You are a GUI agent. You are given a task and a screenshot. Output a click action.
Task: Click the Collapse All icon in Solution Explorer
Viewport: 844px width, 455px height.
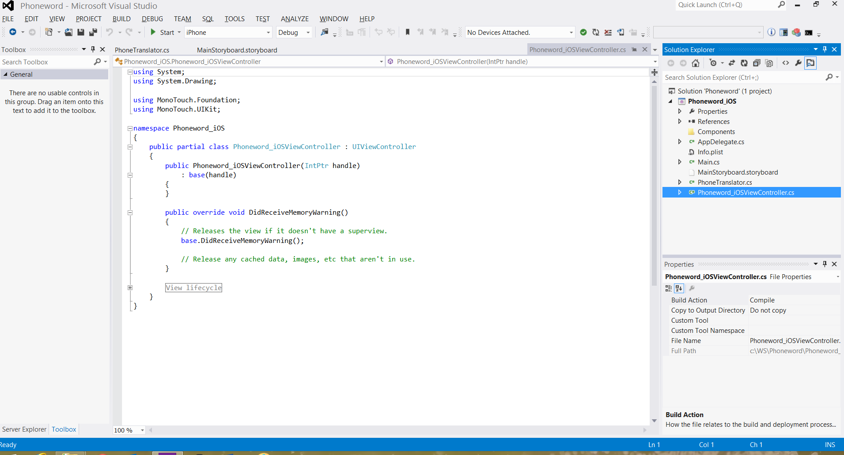click(x=757, y=63)
